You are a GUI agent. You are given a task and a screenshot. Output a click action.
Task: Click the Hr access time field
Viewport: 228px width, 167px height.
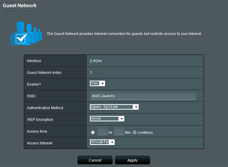[x=102, y=131]
